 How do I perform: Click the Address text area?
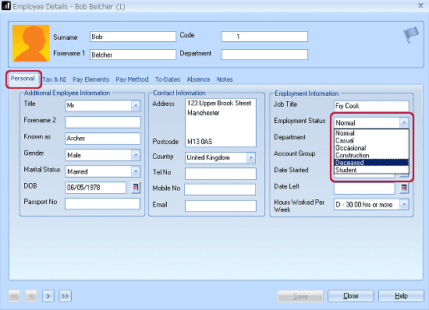[x=221, y=122]
